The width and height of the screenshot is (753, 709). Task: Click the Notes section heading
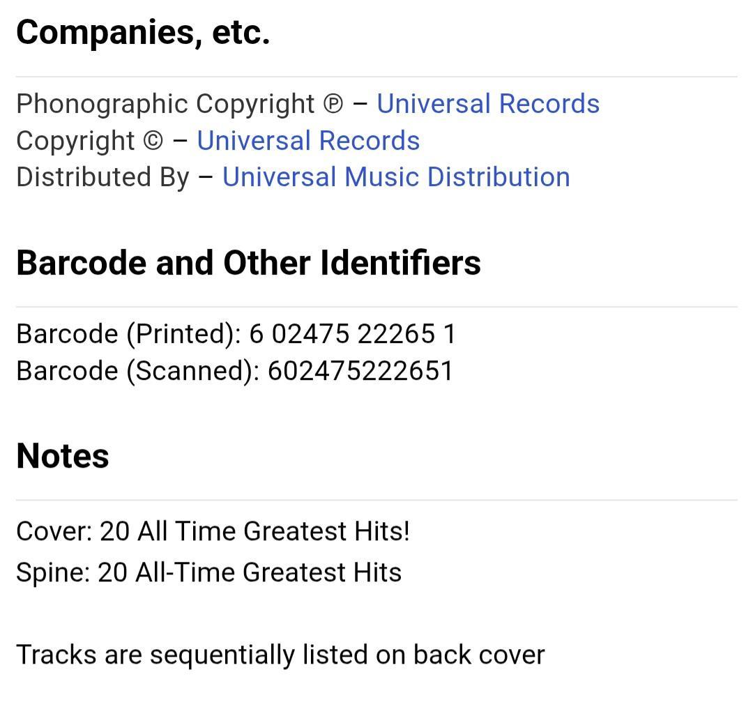pyautogui.click(x=63, y=456)
